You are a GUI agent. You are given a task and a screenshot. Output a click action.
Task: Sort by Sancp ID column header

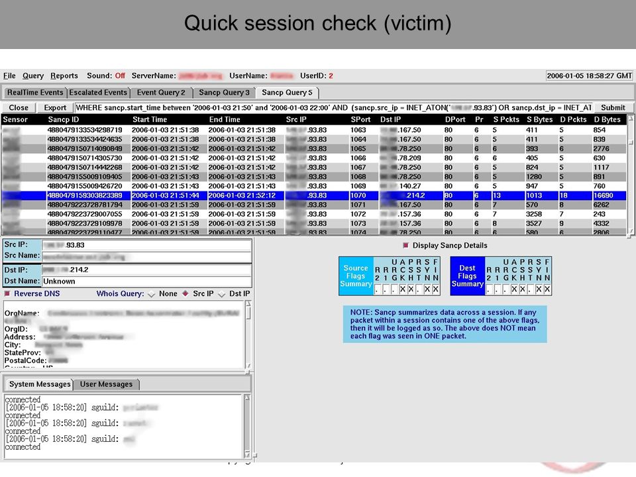pos(64,120)
